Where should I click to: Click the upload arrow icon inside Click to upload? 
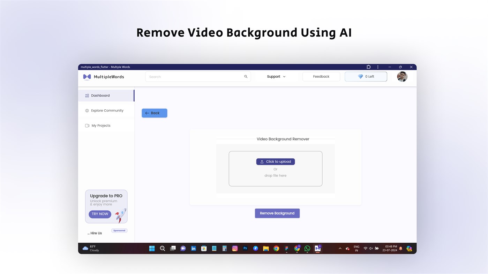pos(263,161)
